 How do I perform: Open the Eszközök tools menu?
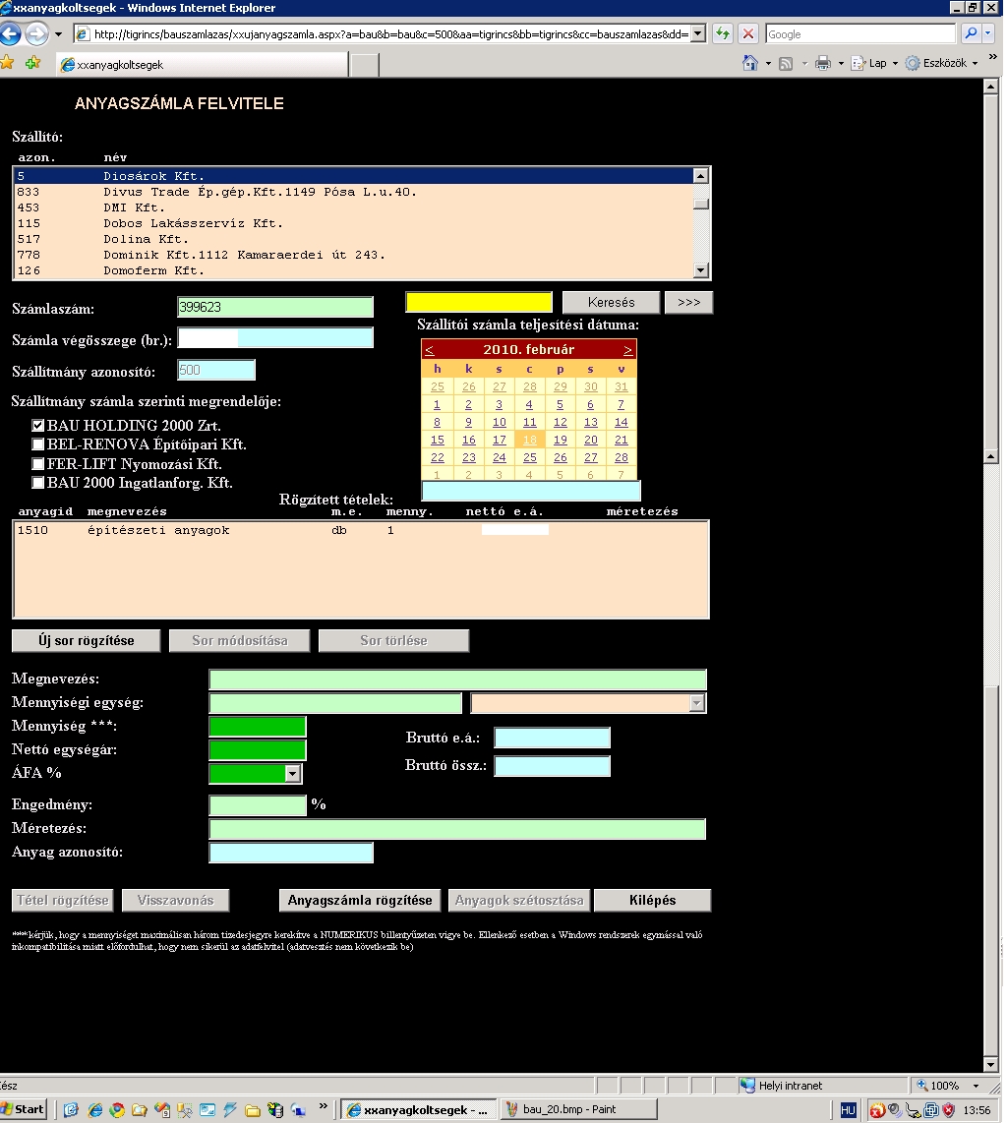point(941,63)
